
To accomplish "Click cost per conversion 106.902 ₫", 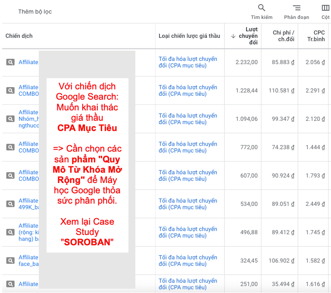I will pos(281,261).
